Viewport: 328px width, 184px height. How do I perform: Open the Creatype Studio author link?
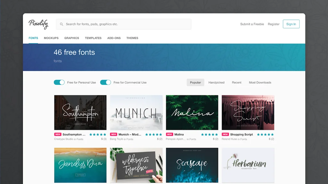64,139
